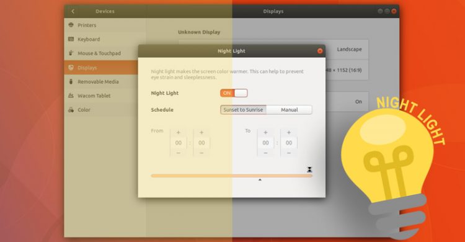Screen dimensions: 465x242
Task: Open Color settings row
Action: 101,110
